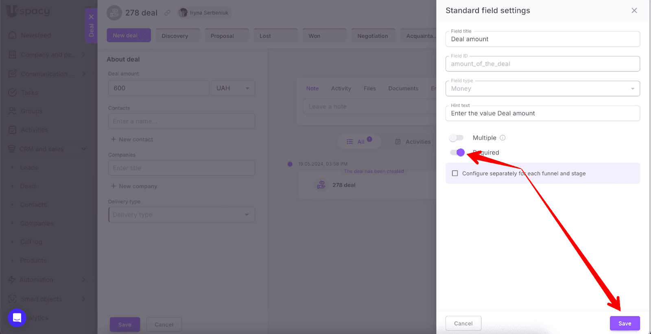Viewport: 651px width, 334px height.
Task: Click the Groups people icon in sidebar
Action: 13,111
